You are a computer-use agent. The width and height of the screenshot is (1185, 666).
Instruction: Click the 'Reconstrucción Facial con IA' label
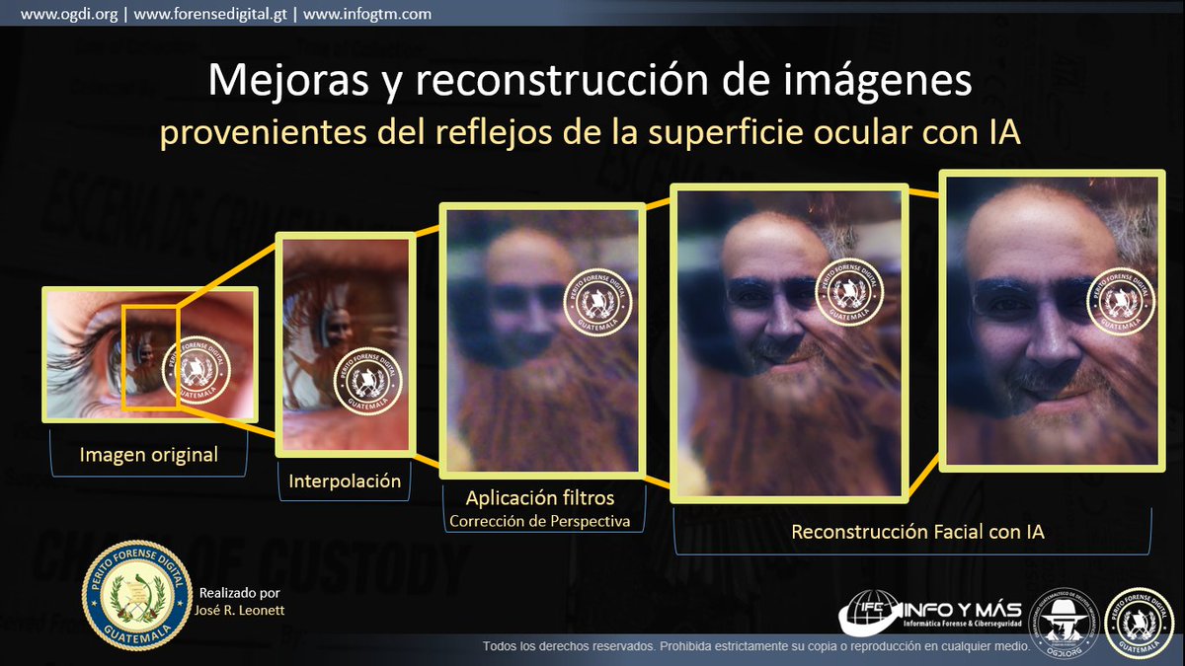pos(917,532)
